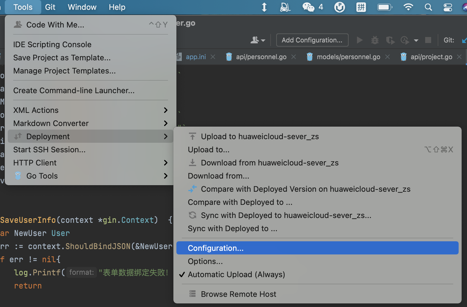Click the Code With Me person icon
Screen dimensions: 467x307
(x=18, y=24)
